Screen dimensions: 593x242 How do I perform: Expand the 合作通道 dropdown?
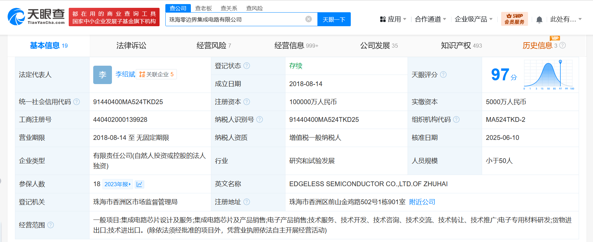click(430, 19)
